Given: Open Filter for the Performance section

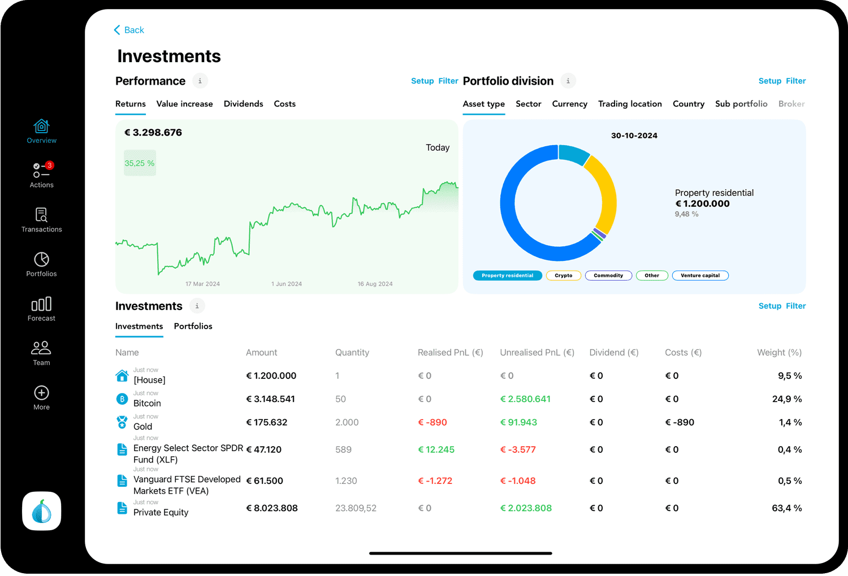Looking at the screenshot, I should click(448, 81).
